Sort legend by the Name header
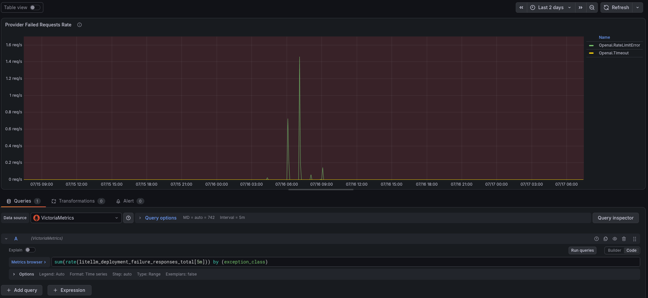 point(604,37)
